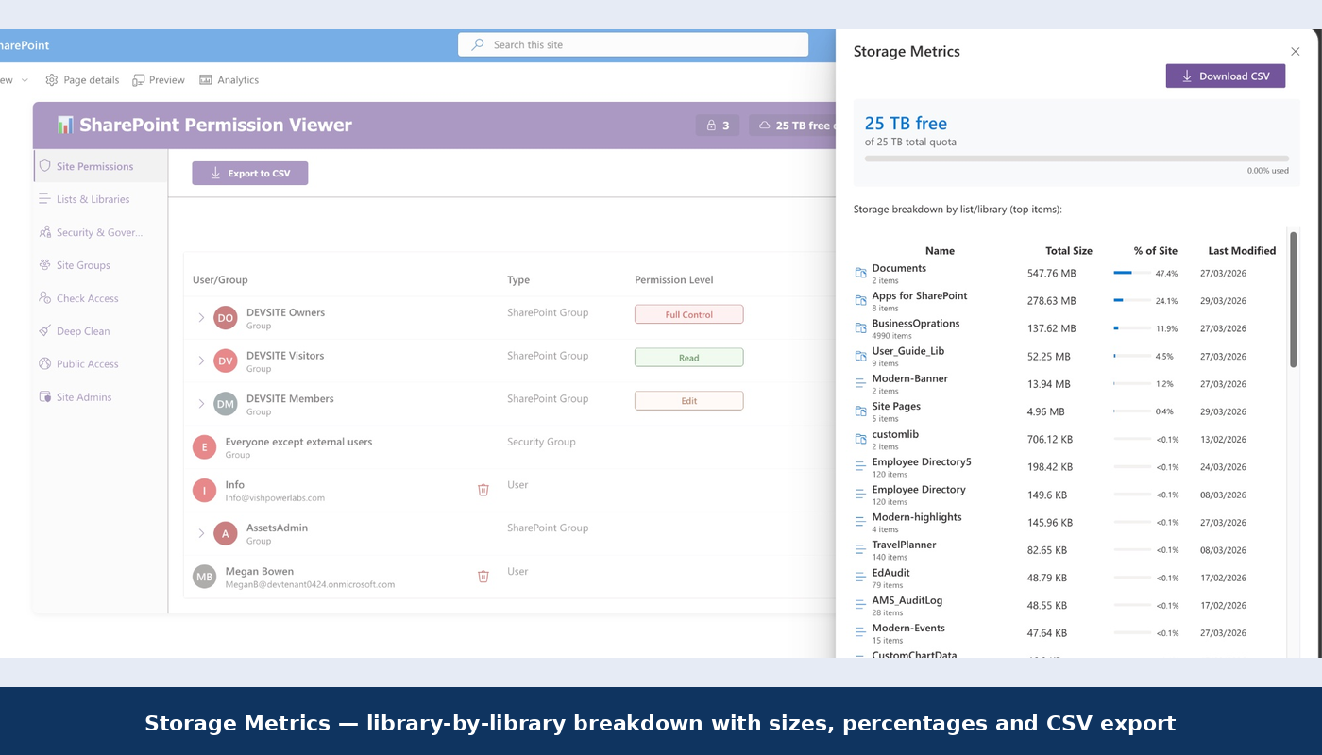This screenshot has width=1322, height=755.
Task: Click the Export to CSV button
Action: click(249, 174)
